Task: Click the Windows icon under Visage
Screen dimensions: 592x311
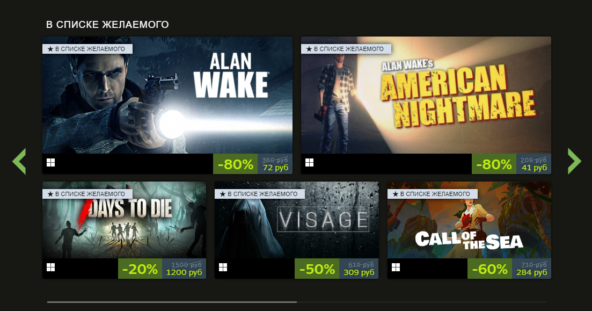Action: click(x=223, y=267)
